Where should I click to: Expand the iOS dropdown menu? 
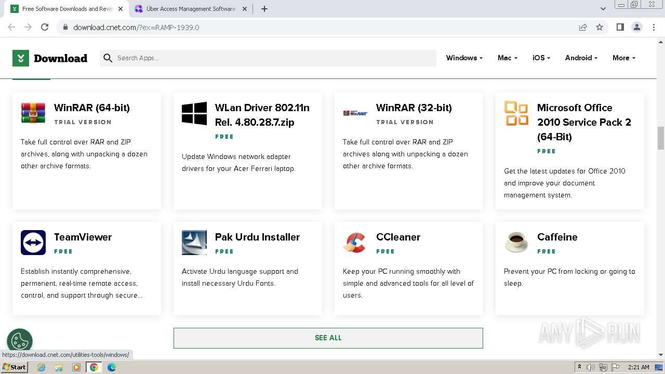pos(541,58)
